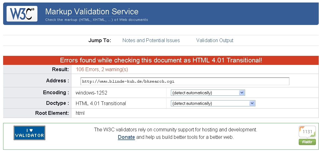Click the Markup Validation Service heading

pos(92,12)
